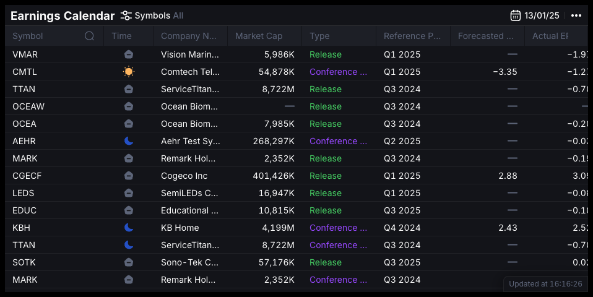Click the 5,986K market cap value
Image resolution: width=593 pixels, height=297 pixels.
pos(279,54)
